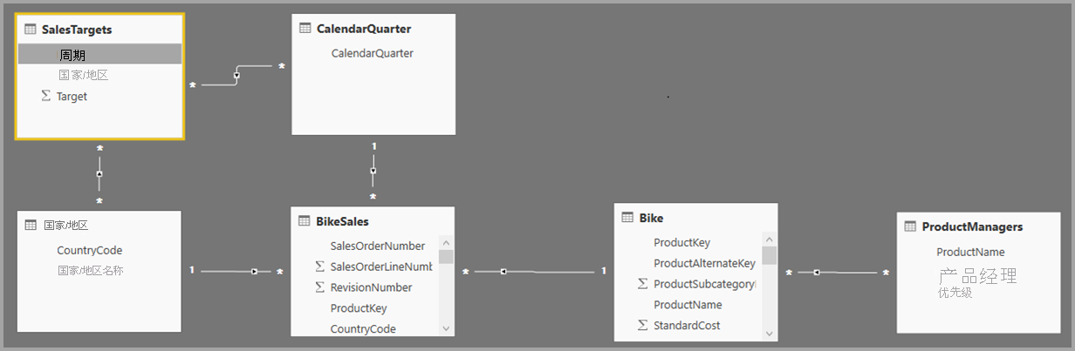Select ProductAlternateKey field in Bike table
Image resolution: width=1075 pixels, height=351 pixels.
tap(704, 263)
